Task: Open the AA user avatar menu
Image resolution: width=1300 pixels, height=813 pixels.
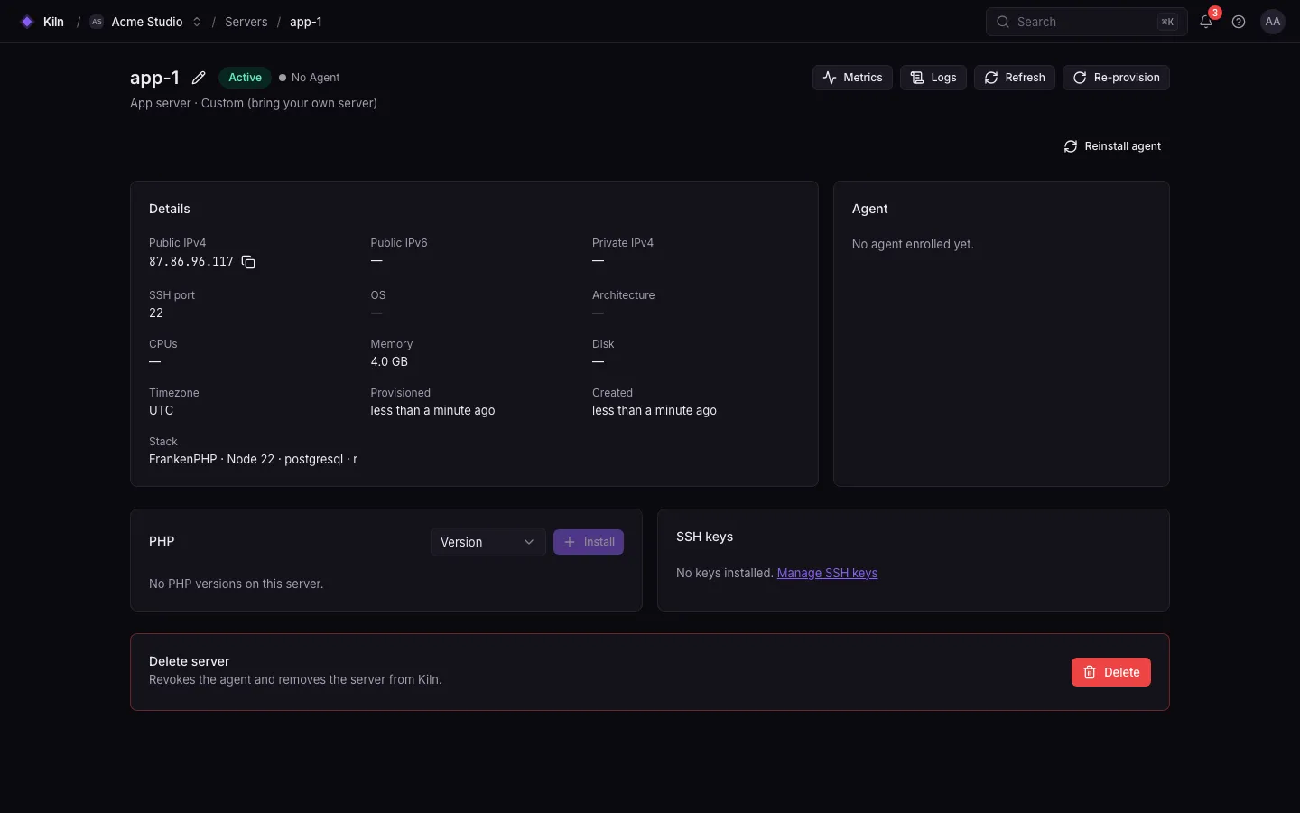Action: [x=1273, y=22]
